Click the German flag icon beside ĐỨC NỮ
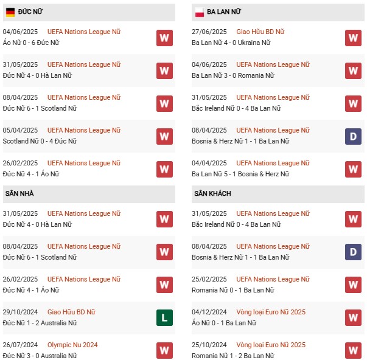The height and width of the screenshot is (363, 367). [x=10, y=12]
